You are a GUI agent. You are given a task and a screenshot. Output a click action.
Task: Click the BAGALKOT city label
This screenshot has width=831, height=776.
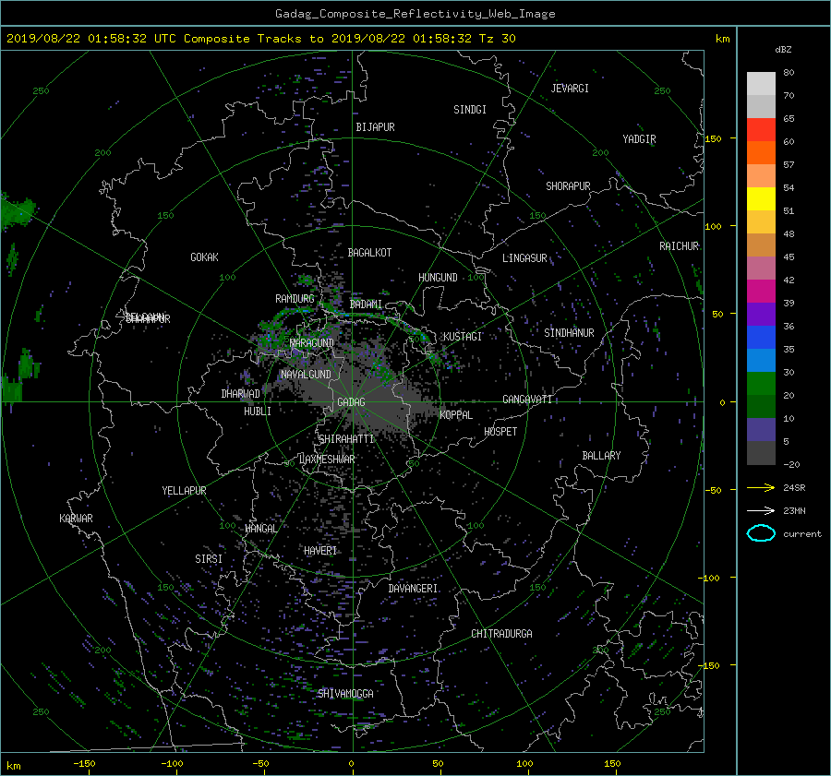click(x=369, y=253)
